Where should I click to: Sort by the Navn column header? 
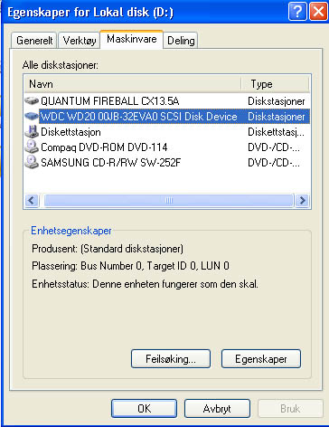point(133,84)
